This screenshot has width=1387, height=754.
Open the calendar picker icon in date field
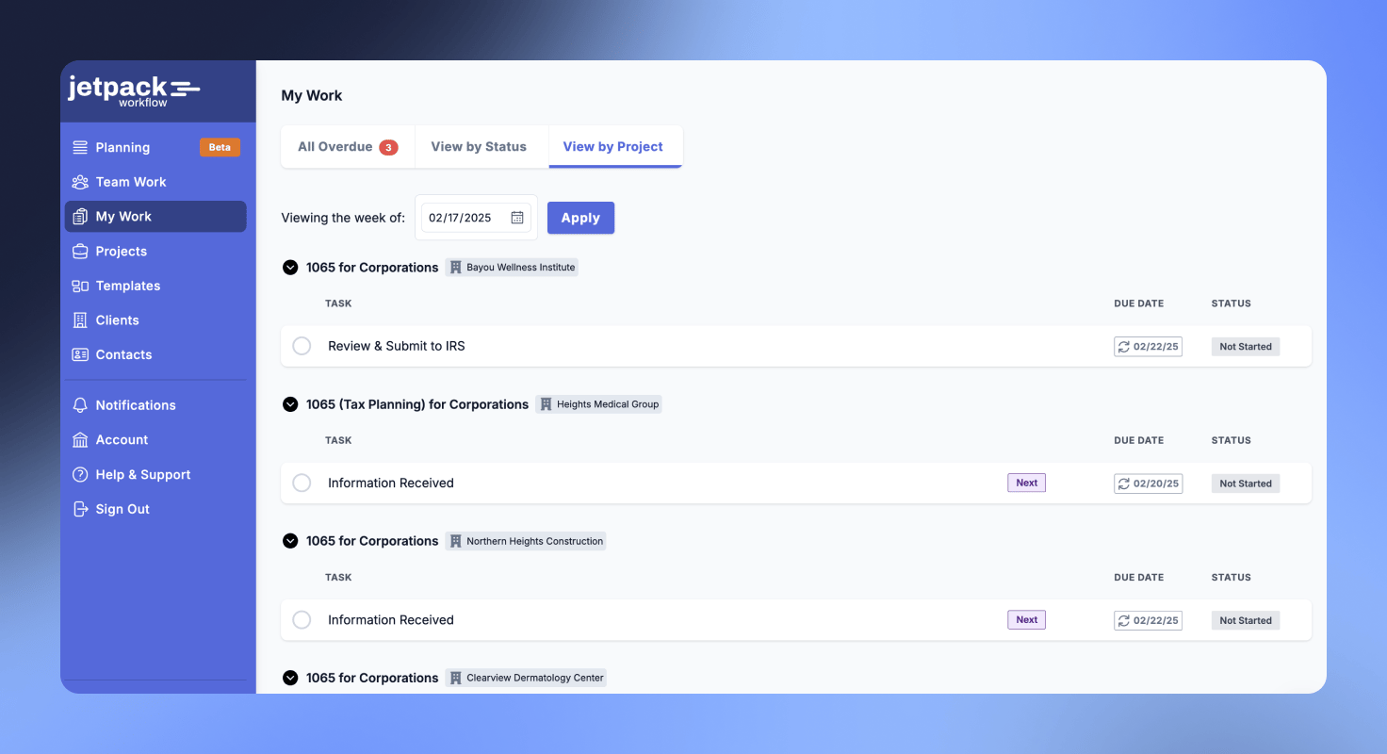[x=517, y=218]
